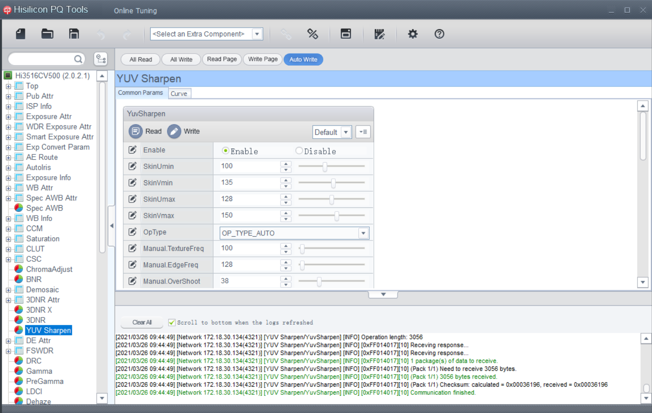
Task: Click the YuvSharpen Read icon
Action: coord(135,131)
